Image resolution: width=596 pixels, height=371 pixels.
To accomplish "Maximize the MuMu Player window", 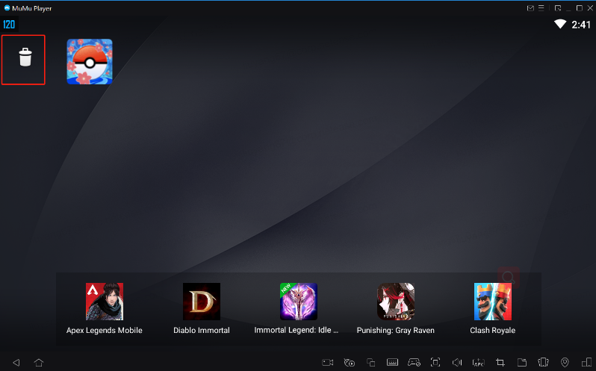I will pyautogui.click(x=580, y=8).
